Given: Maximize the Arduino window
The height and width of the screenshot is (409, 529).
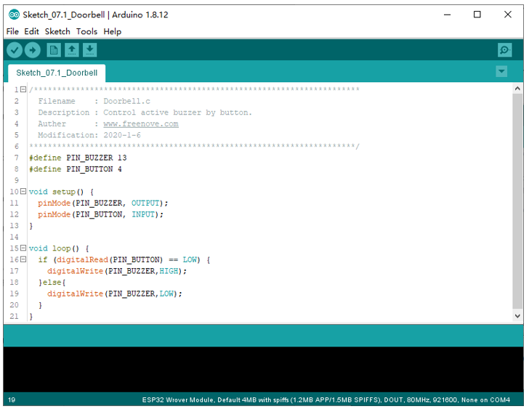Looking at the screenshot, I should point(477,15).
